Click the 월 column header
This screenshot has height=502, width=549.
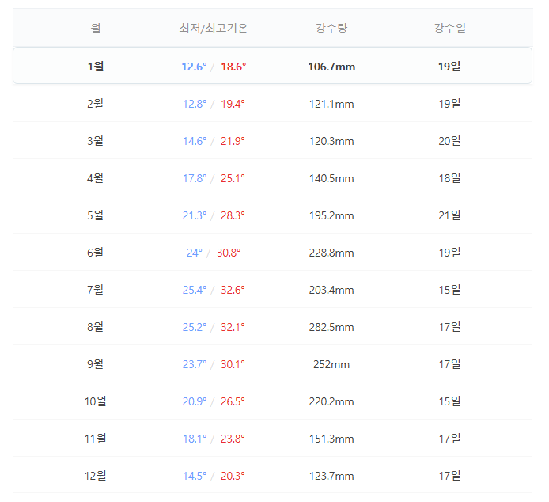(96, 28)
